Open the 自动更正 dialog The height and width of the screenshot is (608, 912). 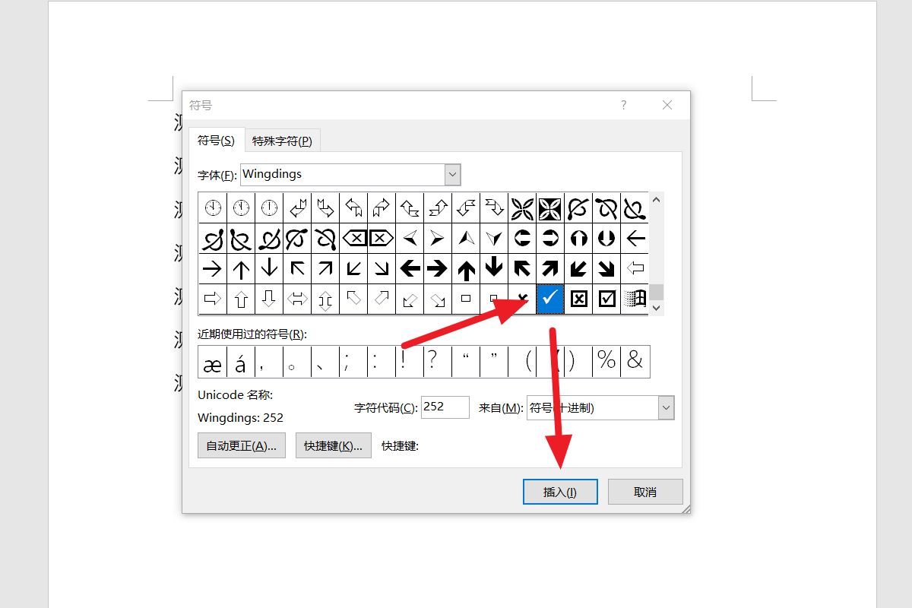pos(241,445)
